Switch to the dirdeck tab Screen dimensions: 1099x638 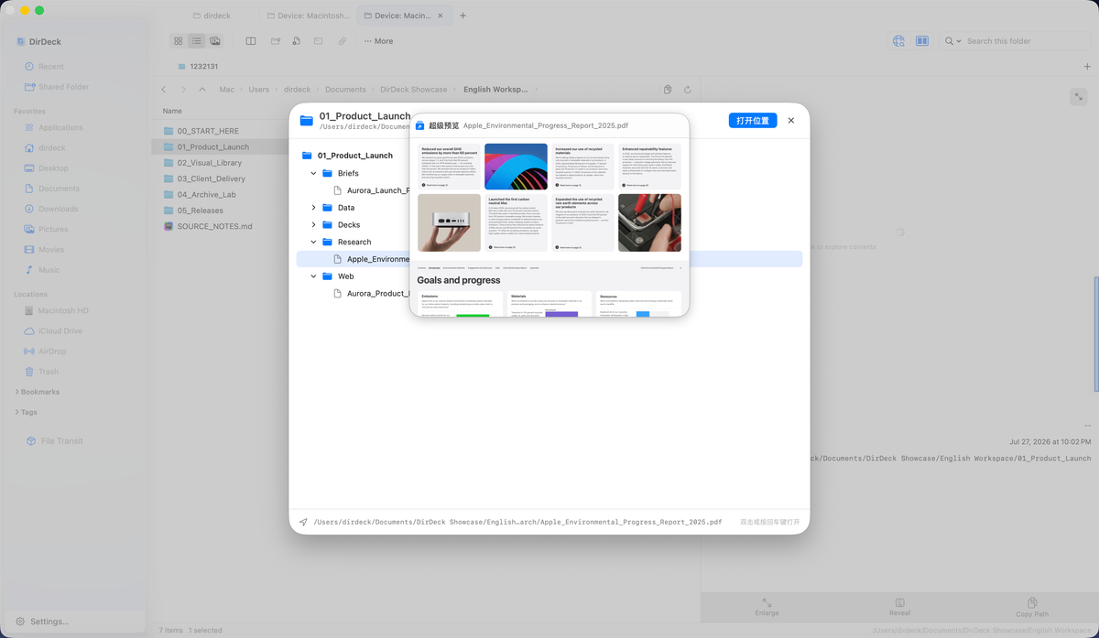[x=212, y=16]
